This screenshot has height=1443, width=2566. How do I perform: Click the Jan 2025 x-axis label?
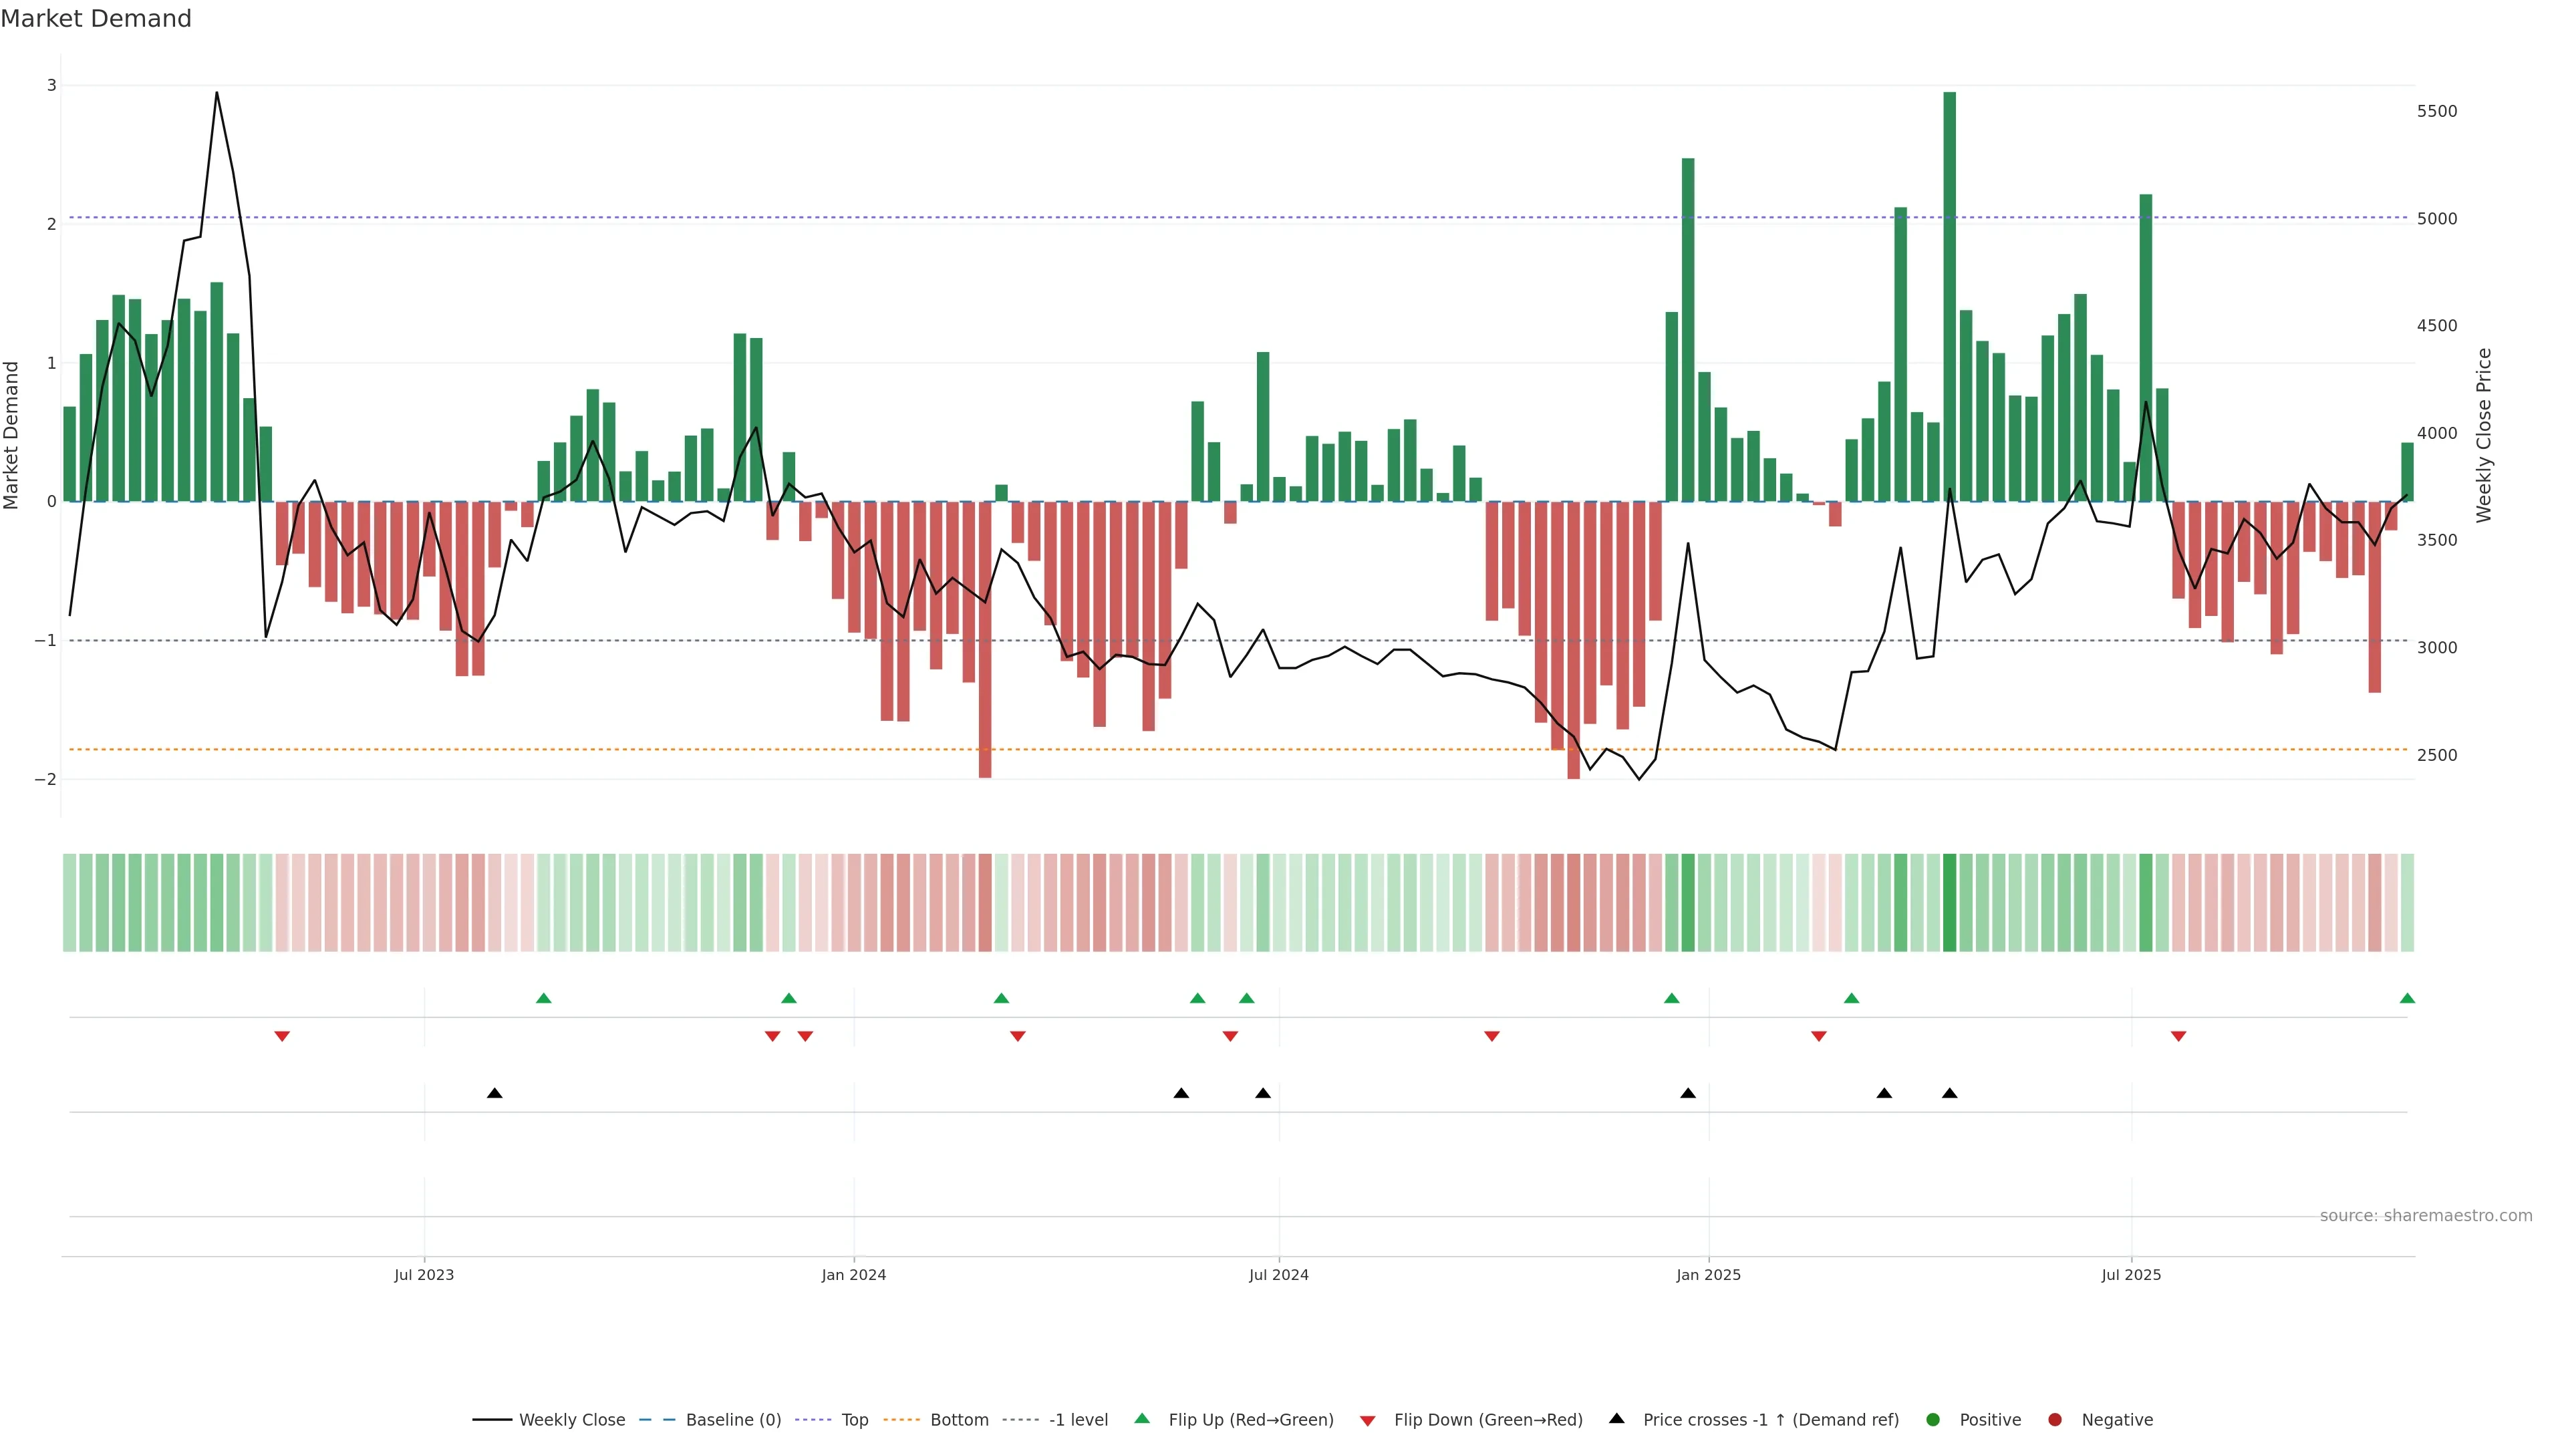tap(1709, 1275)
